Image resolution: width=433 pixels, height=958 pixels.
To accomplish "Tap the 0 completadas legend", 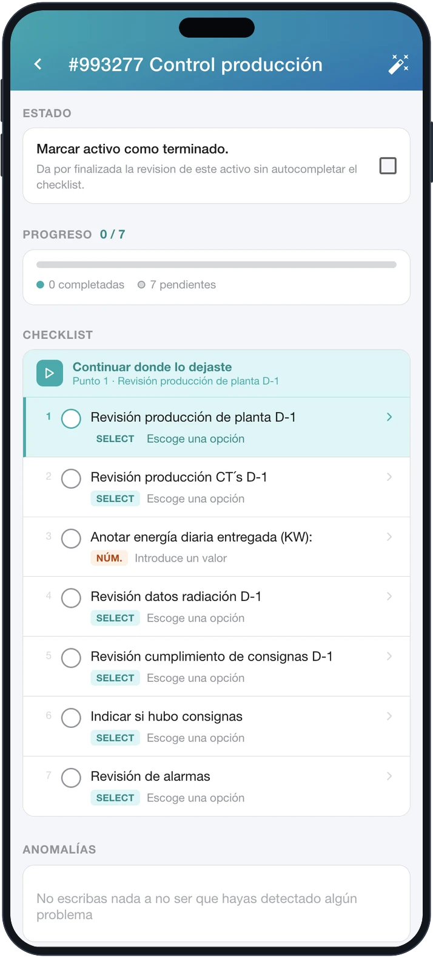I will pos(80,285).
